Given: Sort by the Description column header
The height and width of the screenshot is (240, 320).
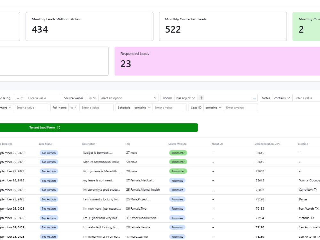Looking at the screenshot, I should pyautogui.click(x=89, y=144).
